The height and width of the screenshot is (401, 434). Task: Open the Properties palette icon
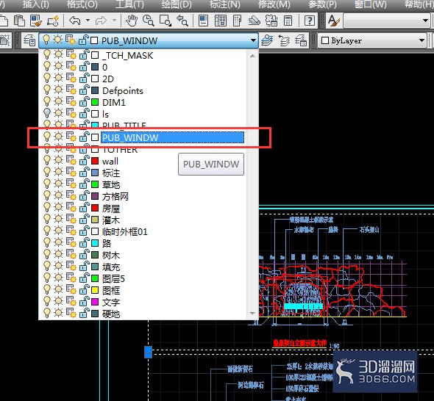pos(204,21)
